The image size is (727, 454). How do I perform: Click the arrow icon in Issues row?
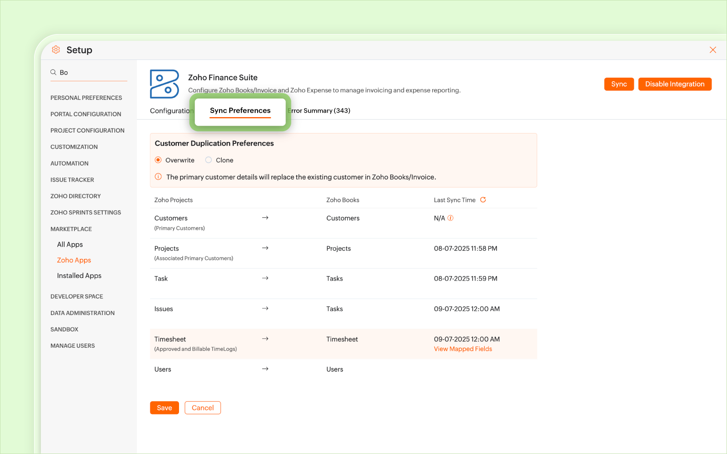tap(265, 308)
